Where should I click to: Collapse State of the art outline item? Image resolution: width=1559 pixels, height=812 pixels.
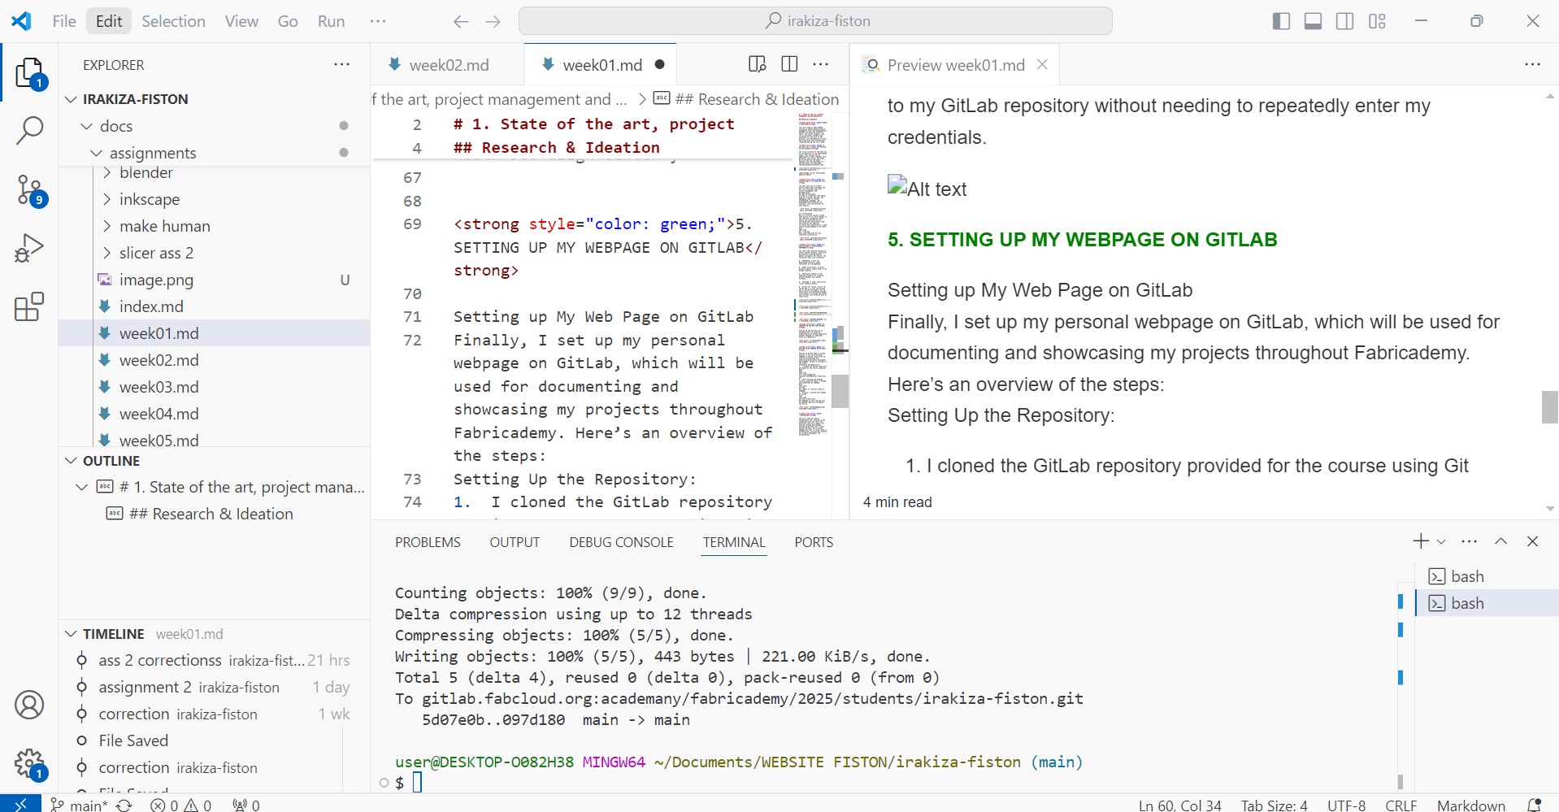[81, 487]
